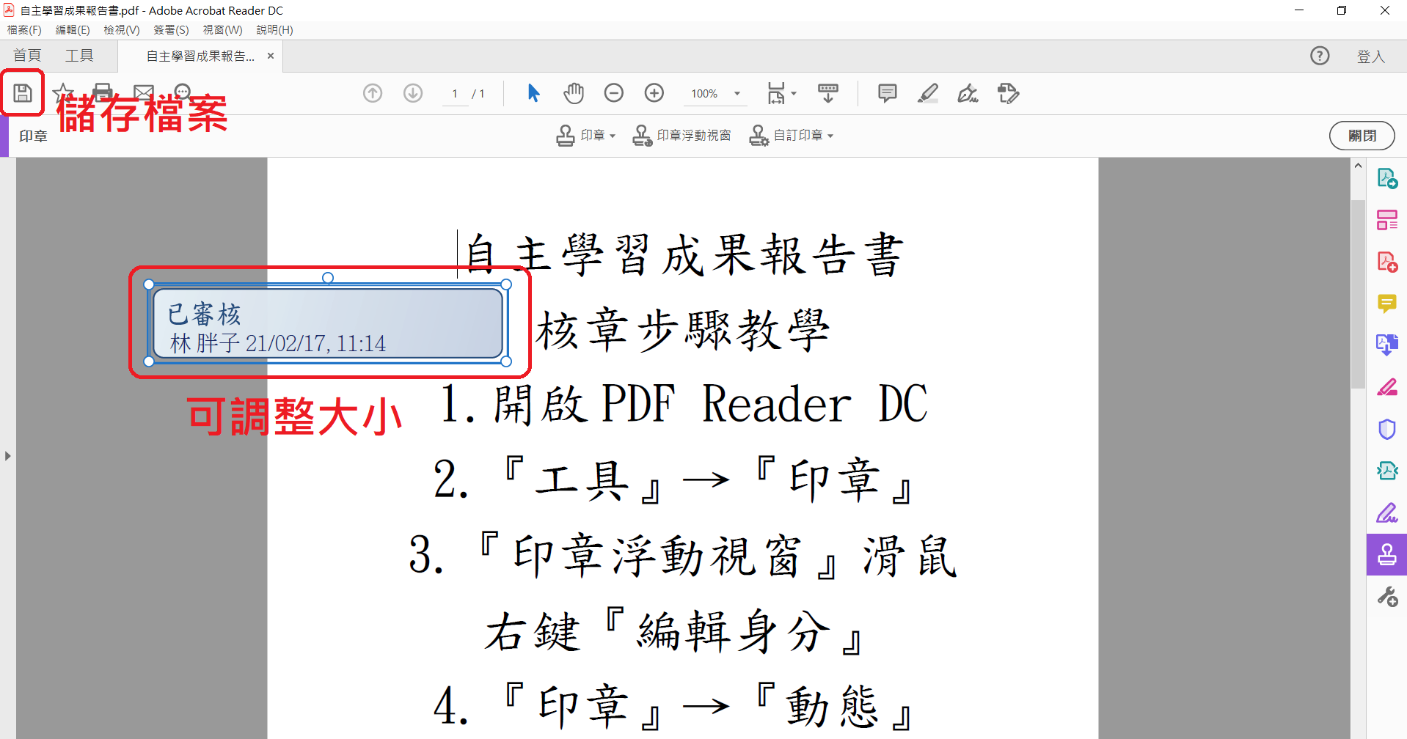
Task: Expand the left navigation pane arrow
Action: (7, 456)
